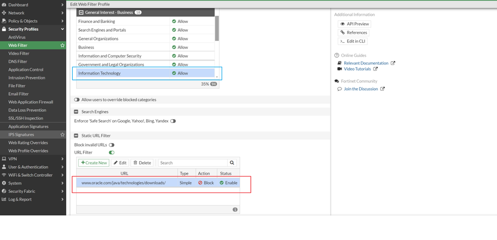The image size is (497, 240).
Task: Select the www.oracle.com/java/technologies/downloads/ URL entry
Action: point(158,183)
